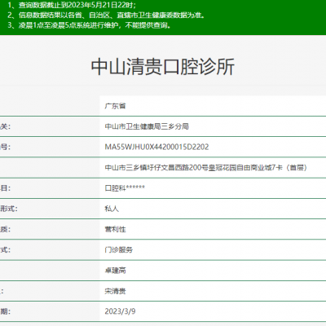Click the label ending with 号:
This screenshot has height=326, width=326.
coord(5,147)
